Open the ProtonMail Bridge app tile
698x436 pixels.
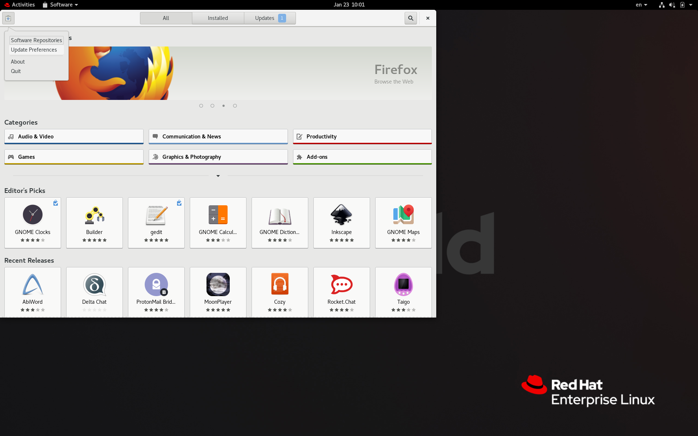156,292
